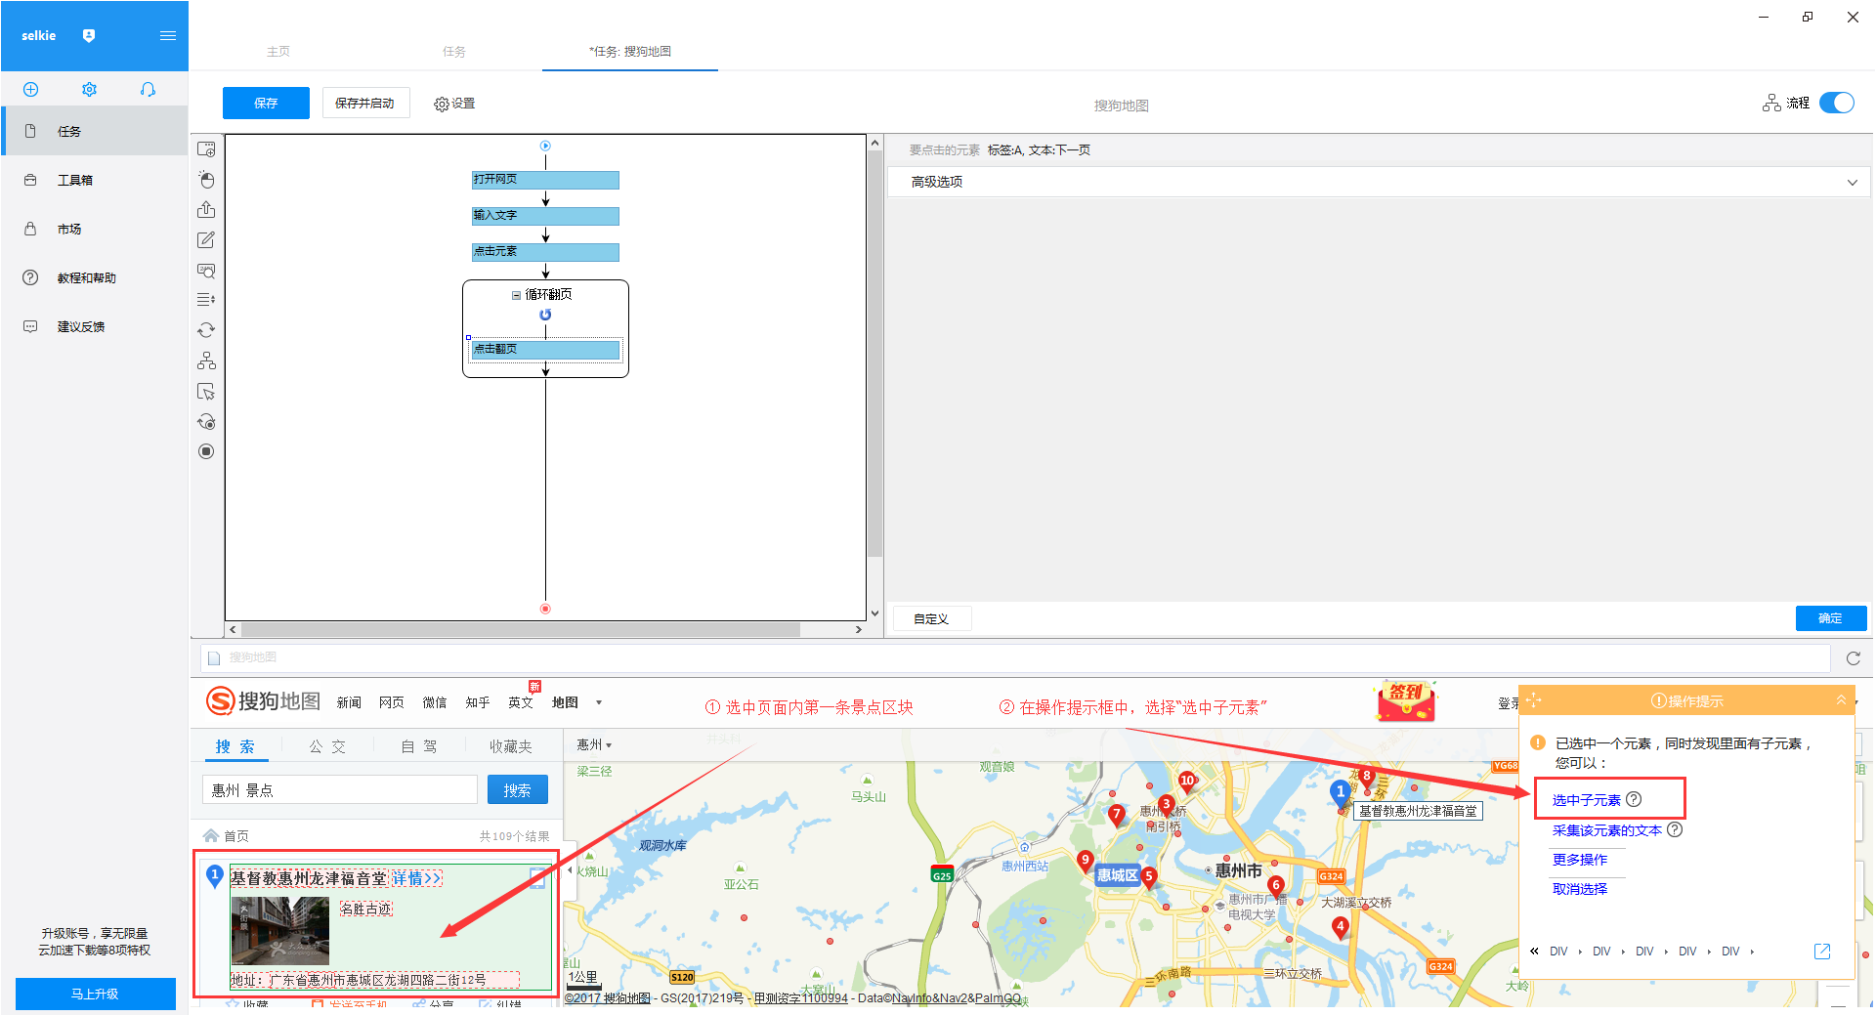Screen dimensions: 1876x1016
Task: Click the 打开网页 workflow step
Action: click(x=545, y=180)
